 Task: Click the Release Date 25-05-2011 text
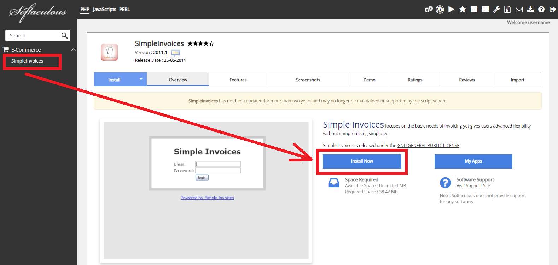coord(160,60)
